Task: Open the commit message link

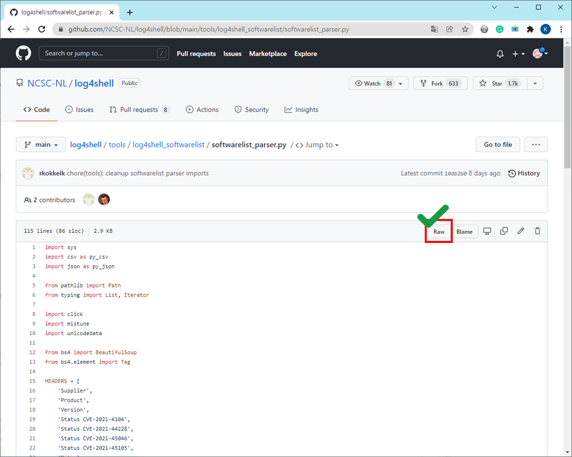Action: [138, 173]
